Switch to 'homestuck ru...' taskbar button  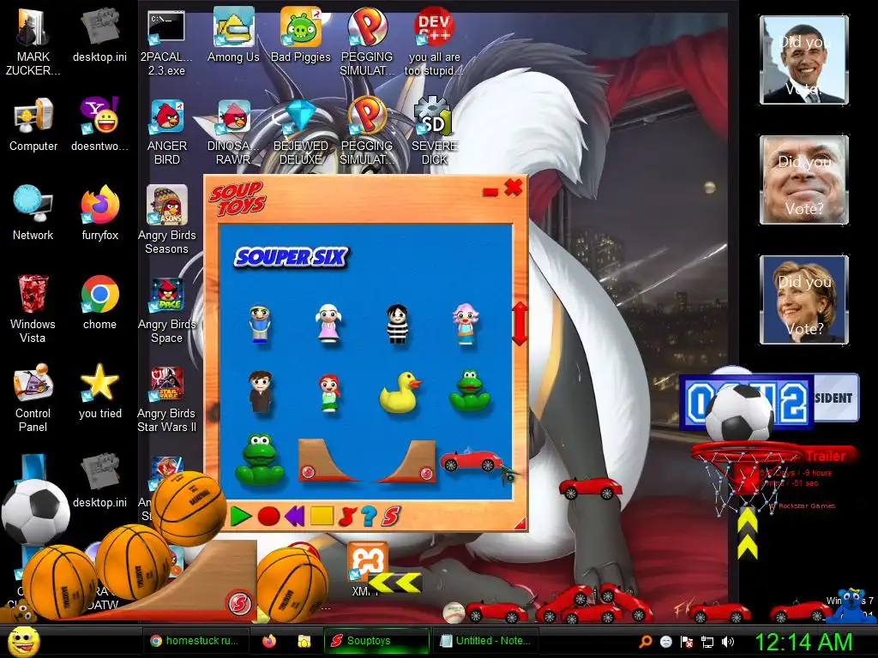[x=195, y=641]
